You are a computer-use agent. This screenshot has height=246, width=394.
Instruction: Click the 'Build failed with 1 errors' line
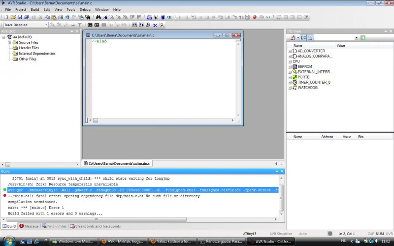coord(55,214)
